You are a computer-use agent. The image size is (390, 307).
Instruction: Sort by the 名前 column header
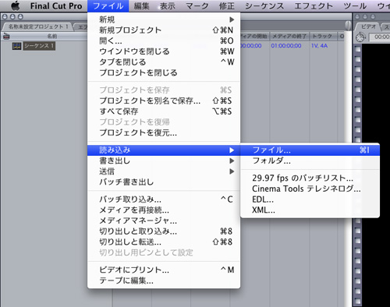tap(52, 37)
